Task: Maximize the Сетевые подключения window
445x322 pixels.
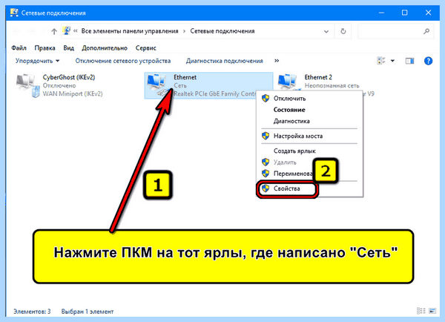Action: click(405, 13)
